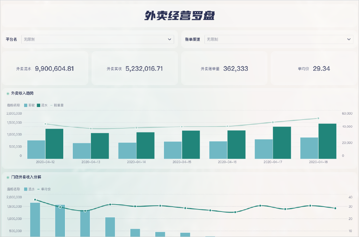Screen dimensions: 359x237
Task: Click the 外卖实收 value 5,232,016.71
Action: click(x=144, y=69)
